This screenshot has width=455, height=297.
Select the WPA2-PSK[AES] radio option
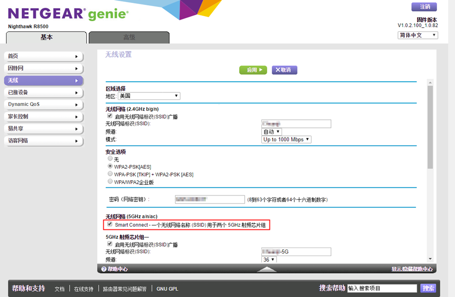click(x=110, y=166)
